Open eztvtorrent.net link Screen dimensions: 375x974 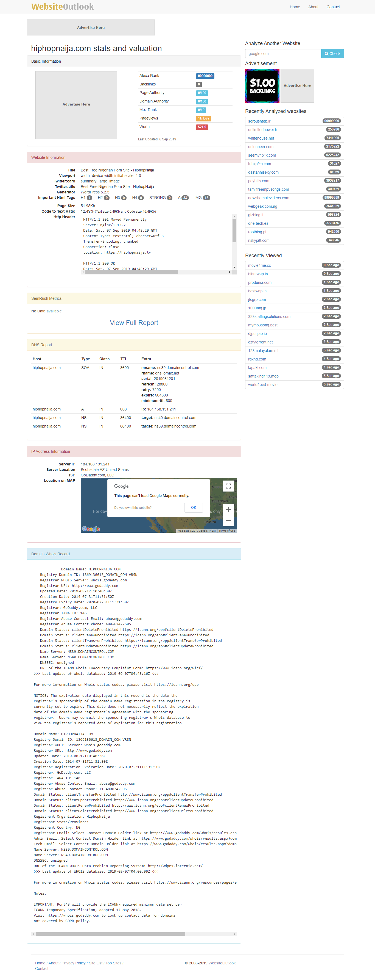(x=260, y=342)
